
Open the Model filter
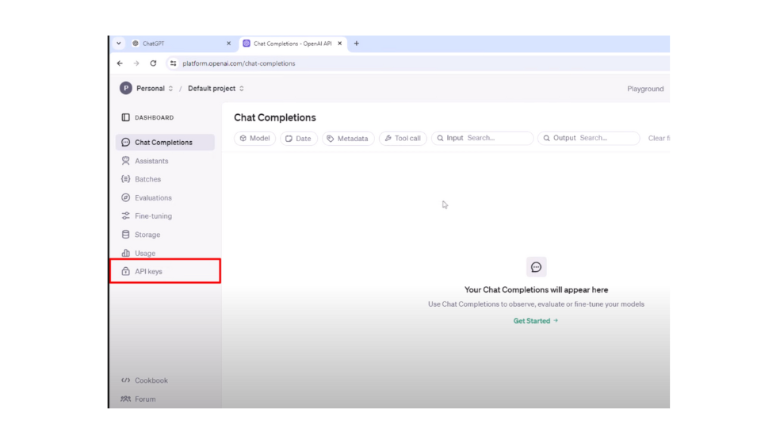pyautogui.click(x=254, y=138)
